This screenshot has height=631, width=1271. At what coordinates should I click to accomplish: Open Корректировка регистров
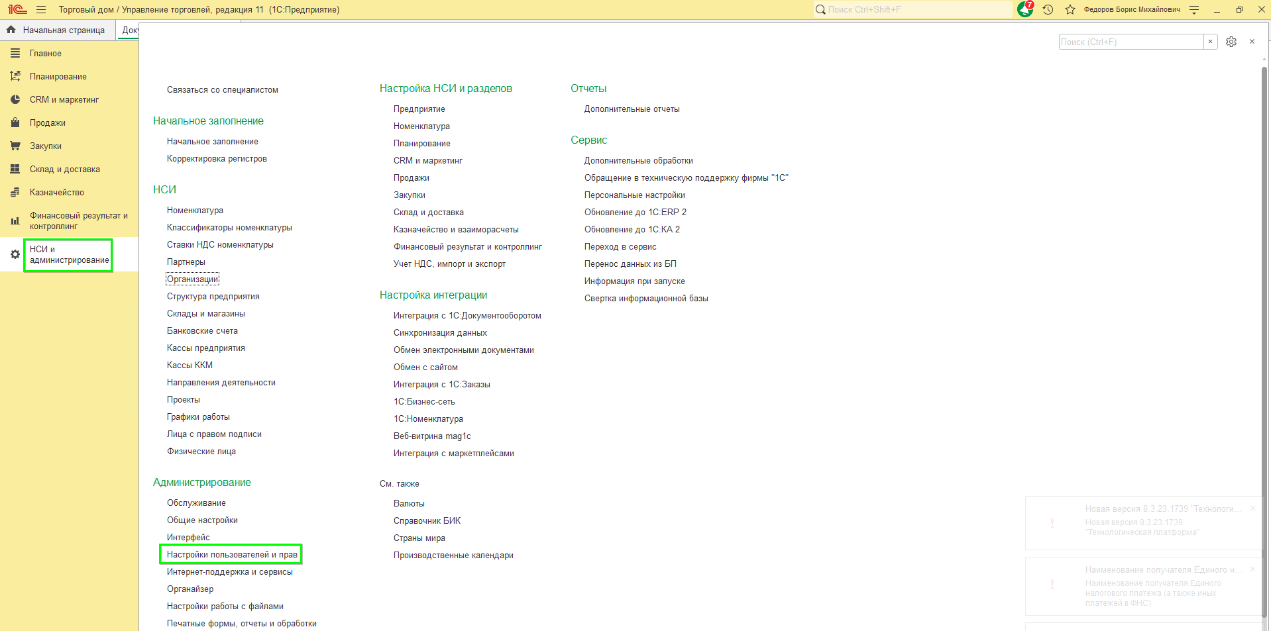pyautogui.click(x=217, y=159)
